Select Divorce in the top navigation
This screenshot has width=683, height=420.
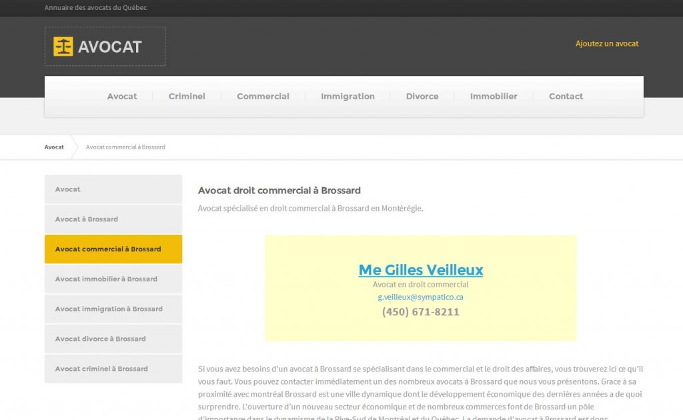(x=422, y=96)
